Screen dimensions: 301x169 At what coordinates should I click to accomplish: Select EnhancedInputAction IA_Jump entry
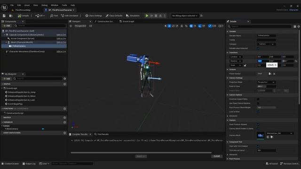click(x=22, y=92)
